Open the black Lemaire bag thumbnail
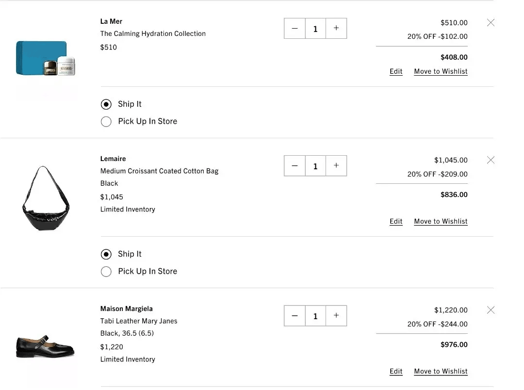The height and width of the screenshot is (390, 524). tap(46, 198)
